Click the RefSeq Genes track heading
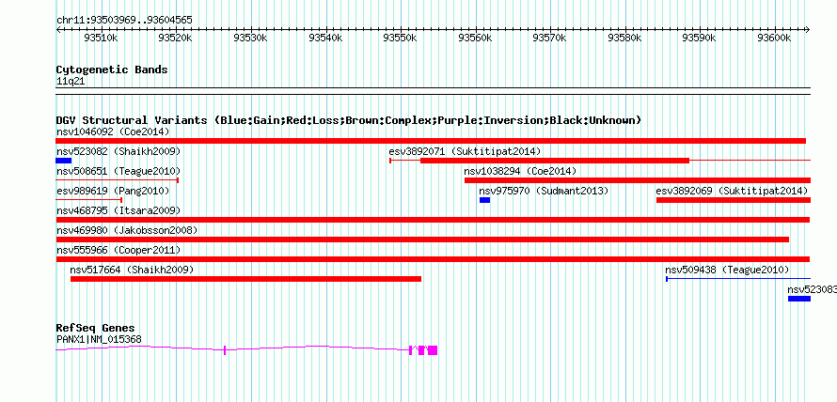This screenshot has height=402, width=837. click(95, 328)
